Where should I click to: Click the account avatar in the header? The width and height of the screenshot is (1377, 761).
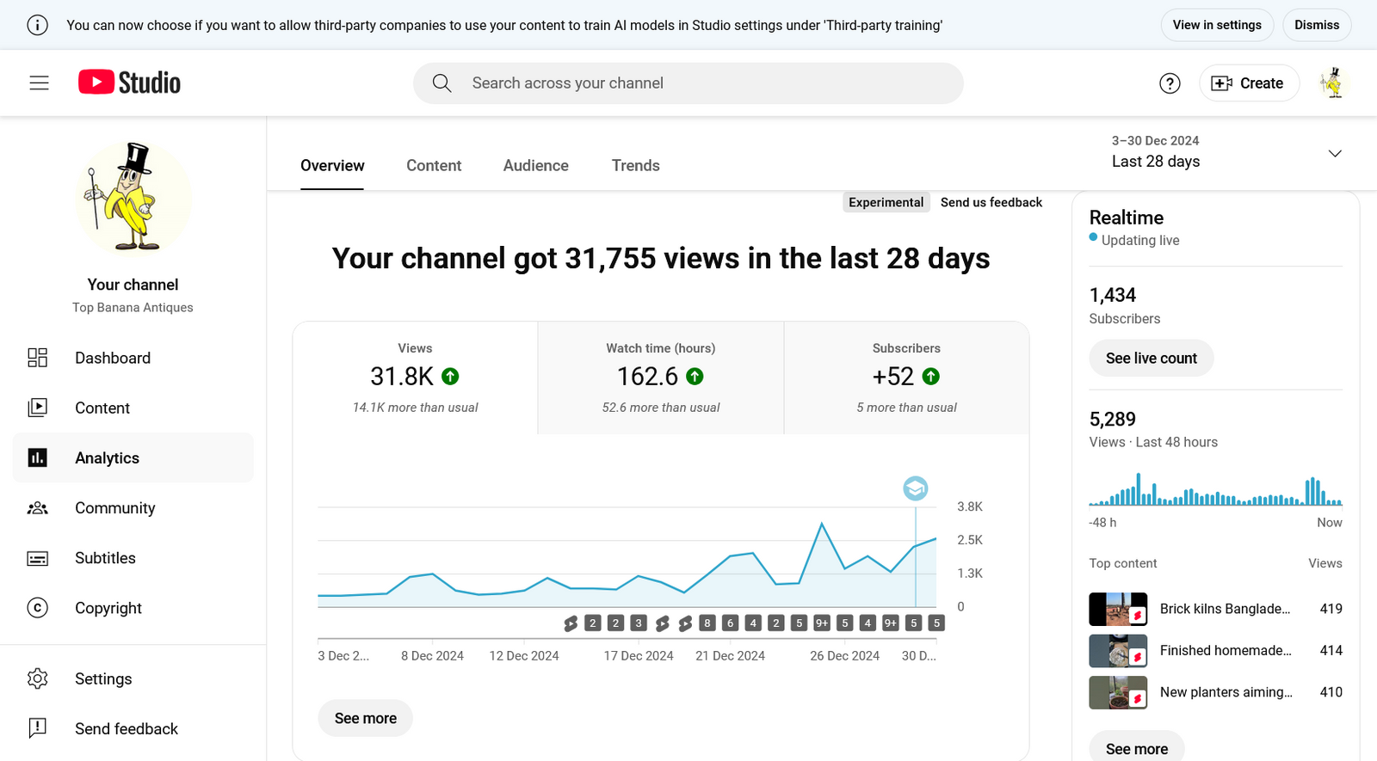(x=1332, y=83)
